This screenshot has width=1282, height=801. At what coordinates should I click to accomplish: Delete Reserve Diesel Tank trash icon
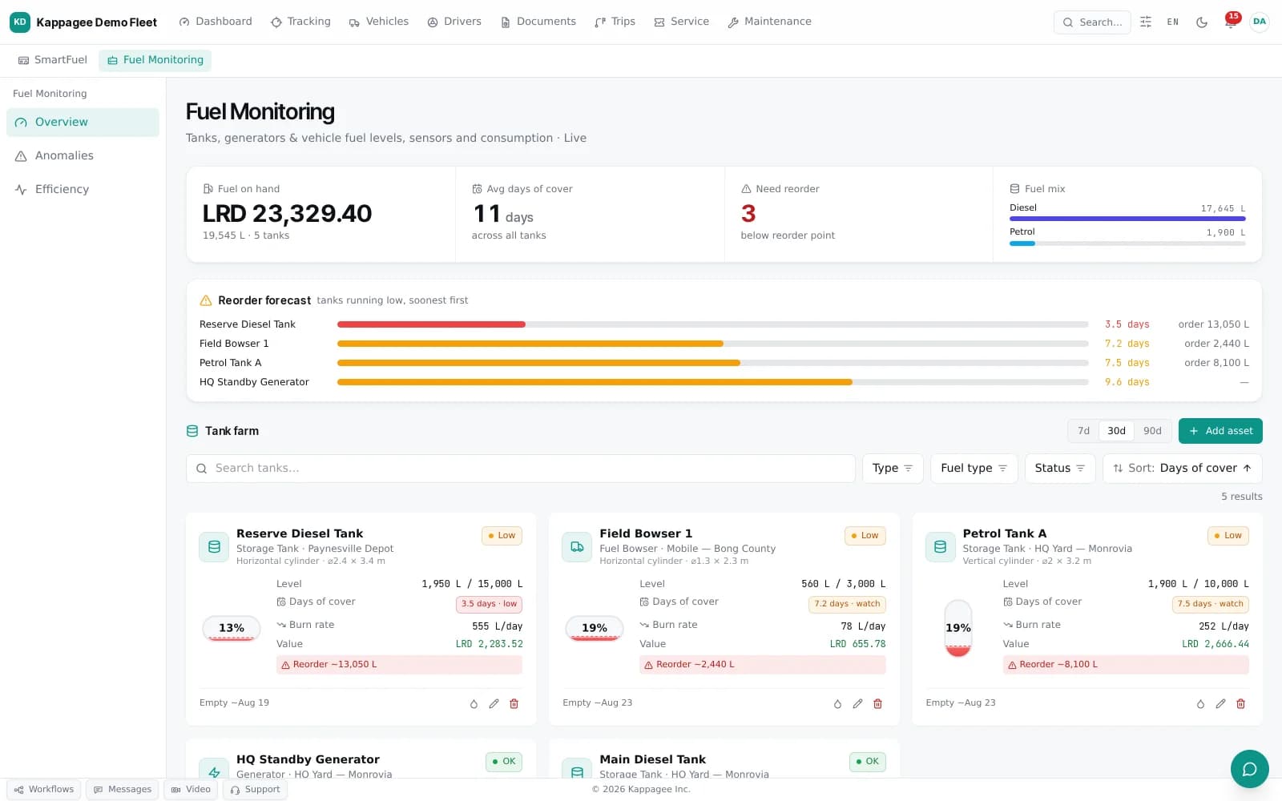(x=514, y=704)
